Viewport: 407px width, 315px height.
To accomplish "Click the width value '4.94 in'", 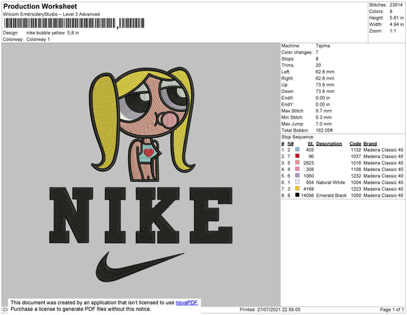I will (x=396, y=24).
